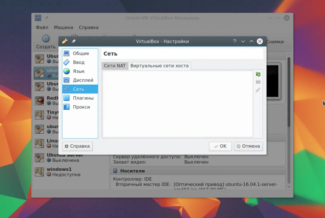Toggle the pin icon in settings titlebar
This screenshot has height=218, width=325.
coord(74,42)
